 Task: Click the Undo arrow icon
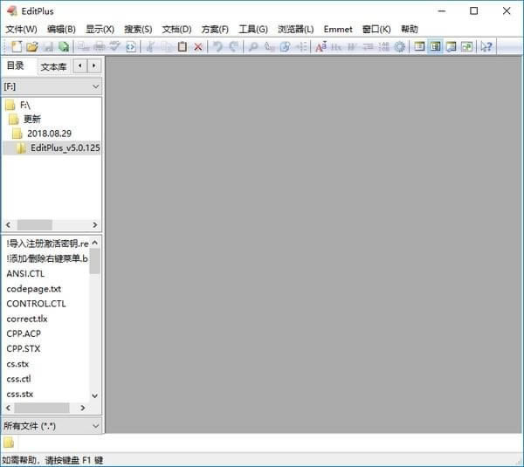[x=217, y=46]
